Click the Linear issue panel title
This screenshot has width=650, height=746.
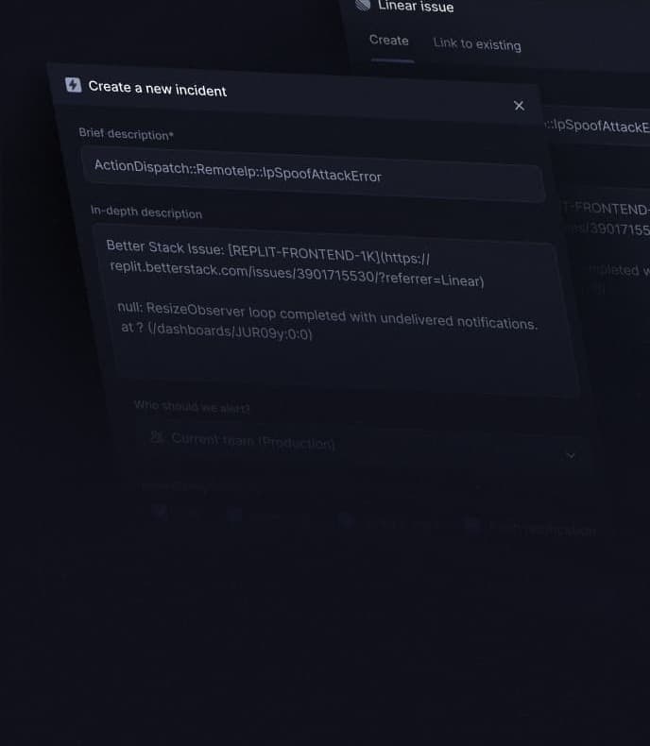[416, 7]
